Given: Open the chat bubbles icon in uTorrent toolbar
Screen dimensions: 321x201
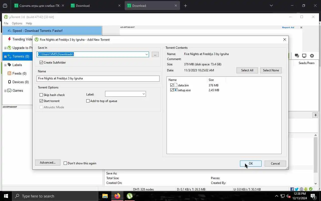Looking at the screenshot, I should [297, 56].
